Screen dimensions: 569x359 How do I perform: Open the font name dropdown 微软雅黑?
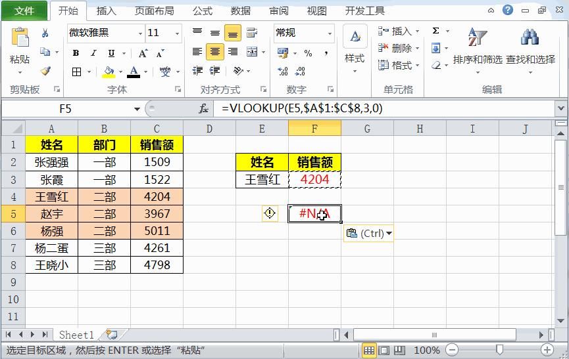[x=140, y=33]
